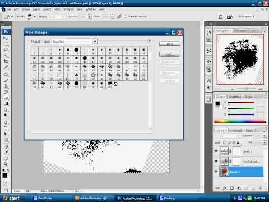This screenshot has height=202, width=269.
Task: Select the Pen tool
Action: (6, 122)
